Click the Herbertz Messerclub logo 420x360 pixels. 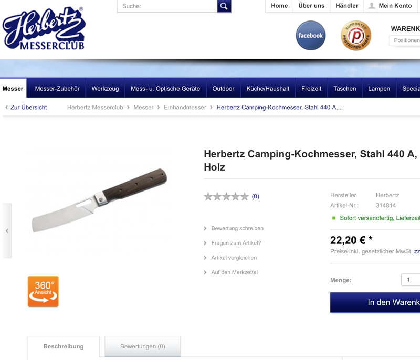[x=44, y=28]
